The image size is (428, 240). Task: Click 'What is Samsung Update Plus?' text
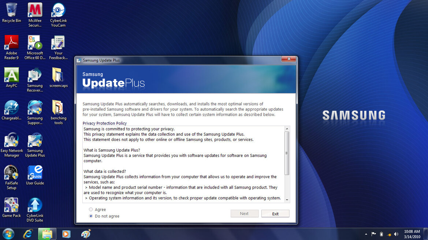pyautogui.click(x=112, y=150)
